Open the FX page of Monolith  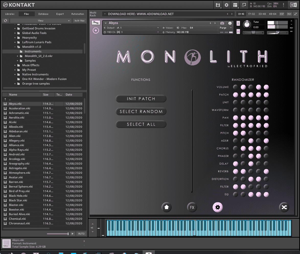pos(192,207)
